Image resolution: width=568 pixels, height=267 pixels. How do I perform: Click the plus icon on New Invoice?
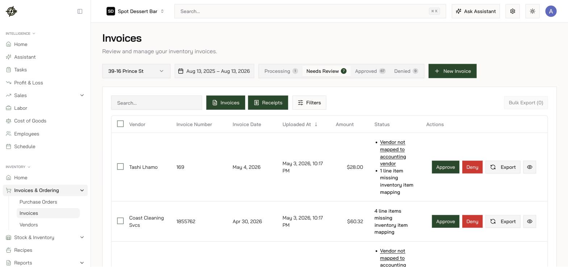[437, 71]
